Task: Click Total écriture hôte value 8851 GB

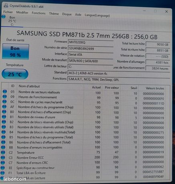Action: (158, 50)
